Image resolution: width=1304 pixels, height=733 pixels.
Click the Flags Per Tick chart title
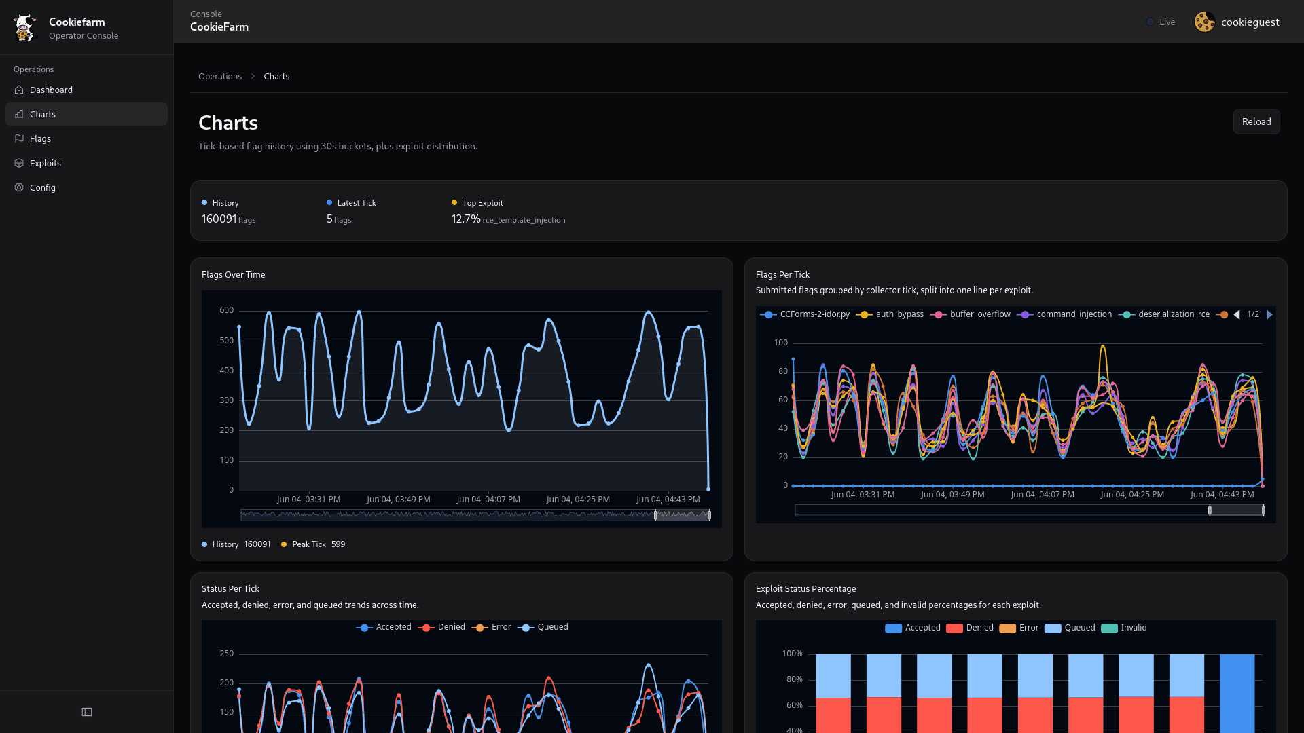pyautogui.click(x=783, y=275)
